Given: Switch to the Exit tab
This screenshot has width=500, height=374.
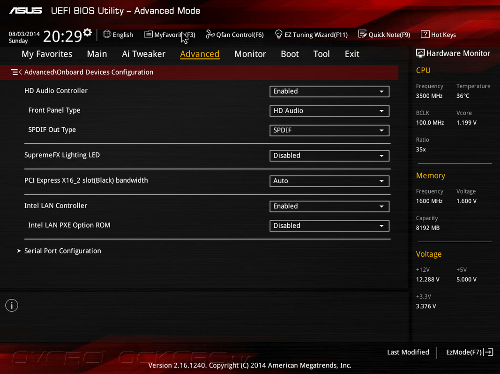Looking at the screenshot, I should click(352, 54).
